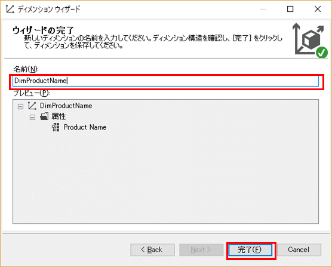Click the プレビュー(P) label
Image resolution: width=332 pixels, height=267 pixels.
31,93
